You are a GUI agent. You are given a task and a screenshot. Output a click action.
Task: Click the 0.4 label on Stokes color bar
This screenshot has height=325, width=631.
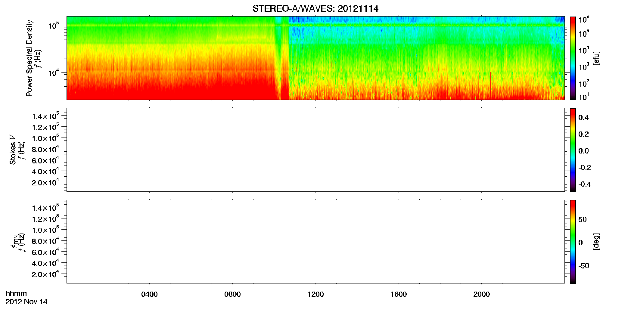pyautogui.click(x=583, y=118)
